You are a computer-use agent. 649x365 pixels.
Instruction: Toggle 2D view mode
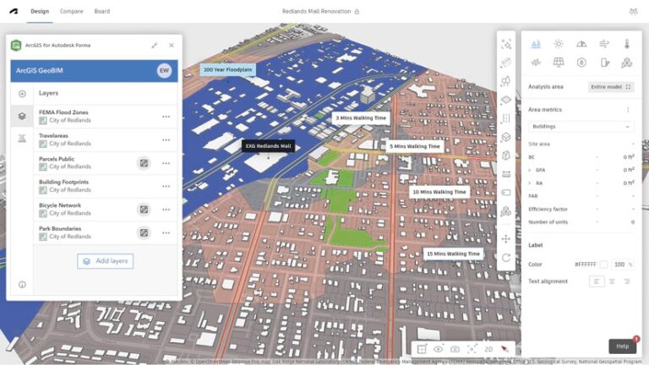click(488, 349)
